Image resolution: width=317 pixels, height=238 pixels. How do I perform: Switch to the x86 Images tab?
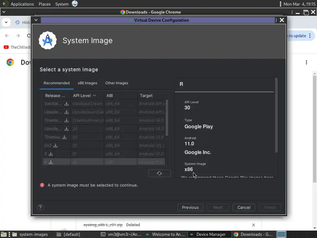[x=87, y=83]
